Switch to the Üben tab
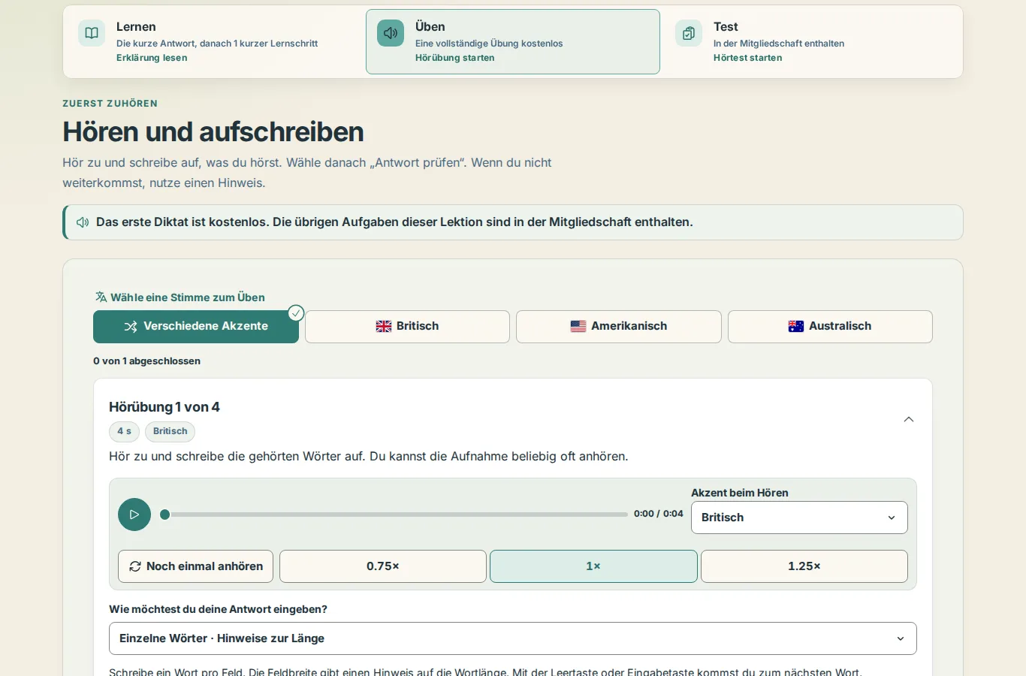Image resolution: width=1026 pixels, height=676 pixels. tap(513, 42)
